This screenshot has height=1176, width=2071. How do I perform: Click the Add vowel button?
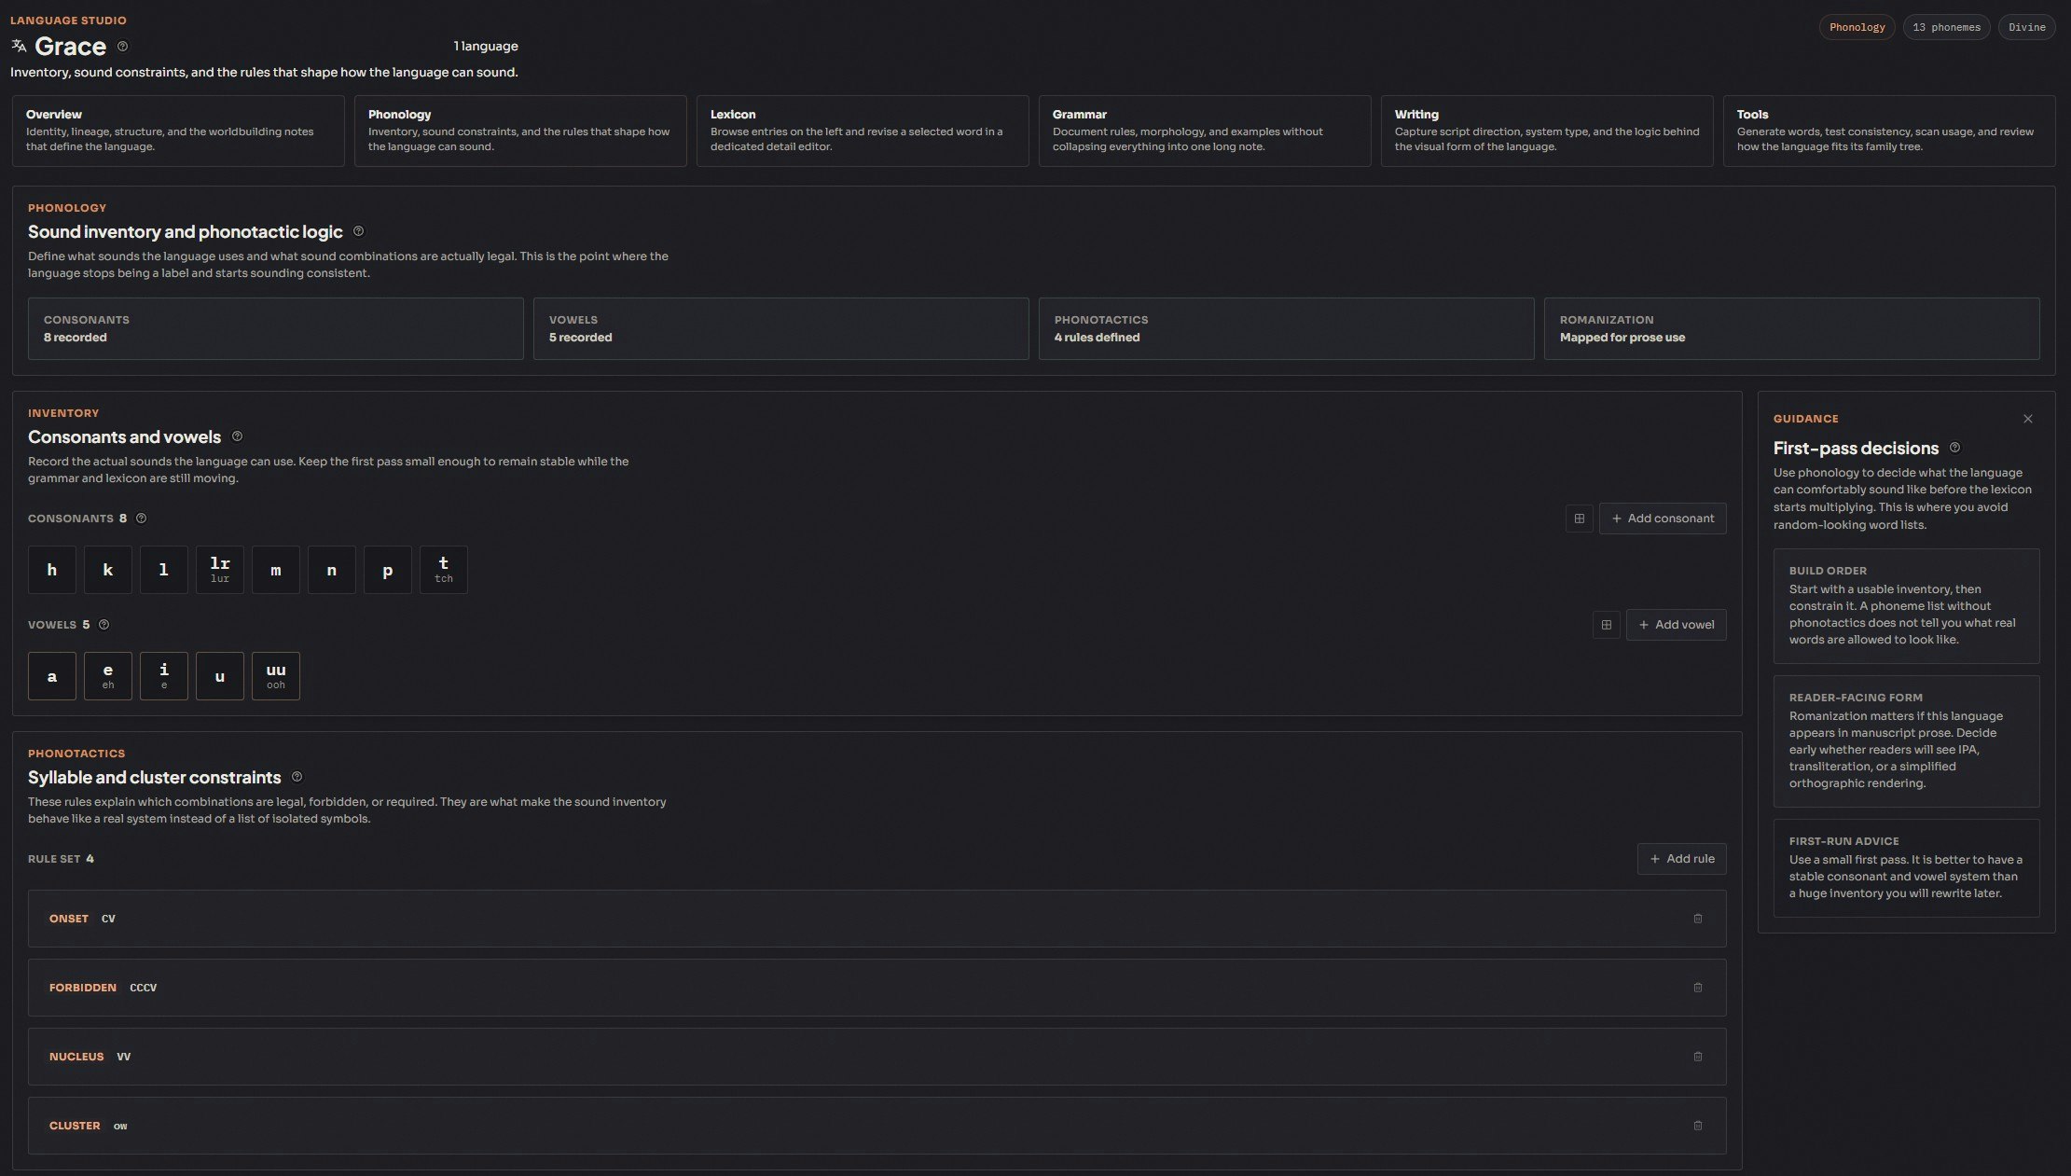[1676, 625]
